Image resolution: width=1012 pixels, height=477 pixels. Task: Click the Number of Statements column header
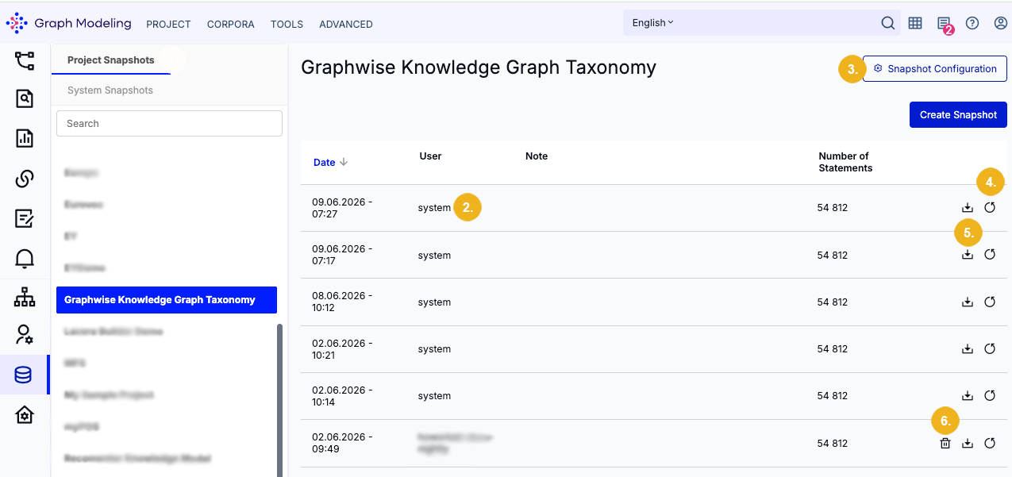point(845,162)
